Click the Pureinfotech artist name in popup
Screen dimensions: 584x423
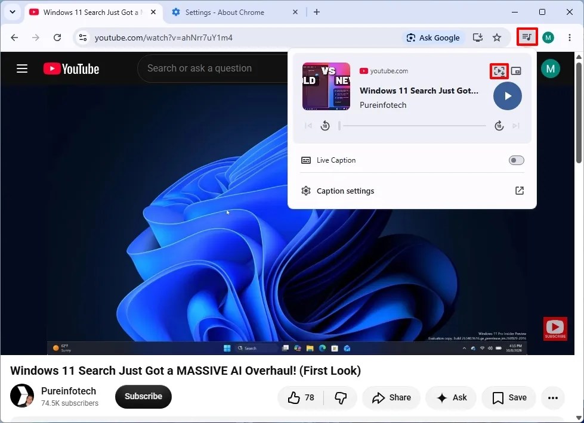tap(383, 105)
